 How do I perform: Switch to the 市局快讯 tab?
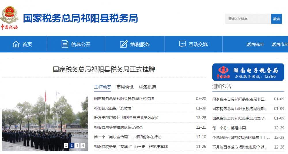[x=125, y=87]
